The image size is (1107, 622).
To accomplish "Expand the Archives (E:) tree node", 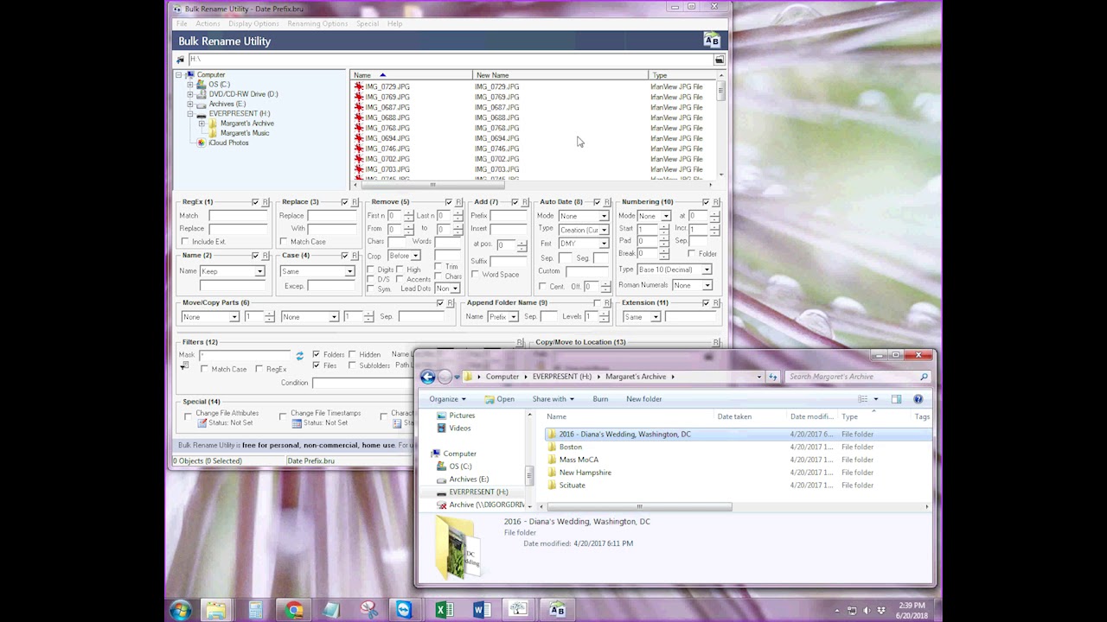I will tap(190, 104).
